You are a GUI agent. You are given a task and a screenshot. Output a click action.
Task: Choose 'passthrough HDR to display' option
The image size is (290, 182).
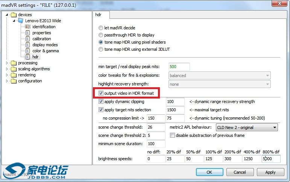coord(100,35)
